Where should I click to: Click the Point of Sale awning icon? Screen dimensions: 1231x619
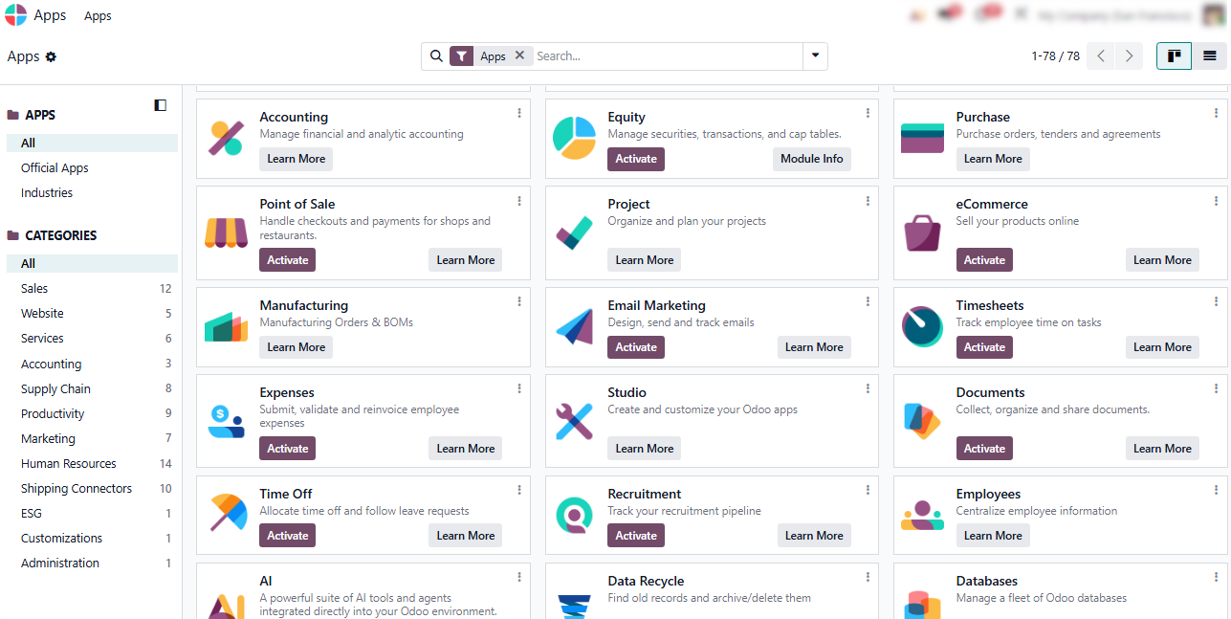pos(227,232)
